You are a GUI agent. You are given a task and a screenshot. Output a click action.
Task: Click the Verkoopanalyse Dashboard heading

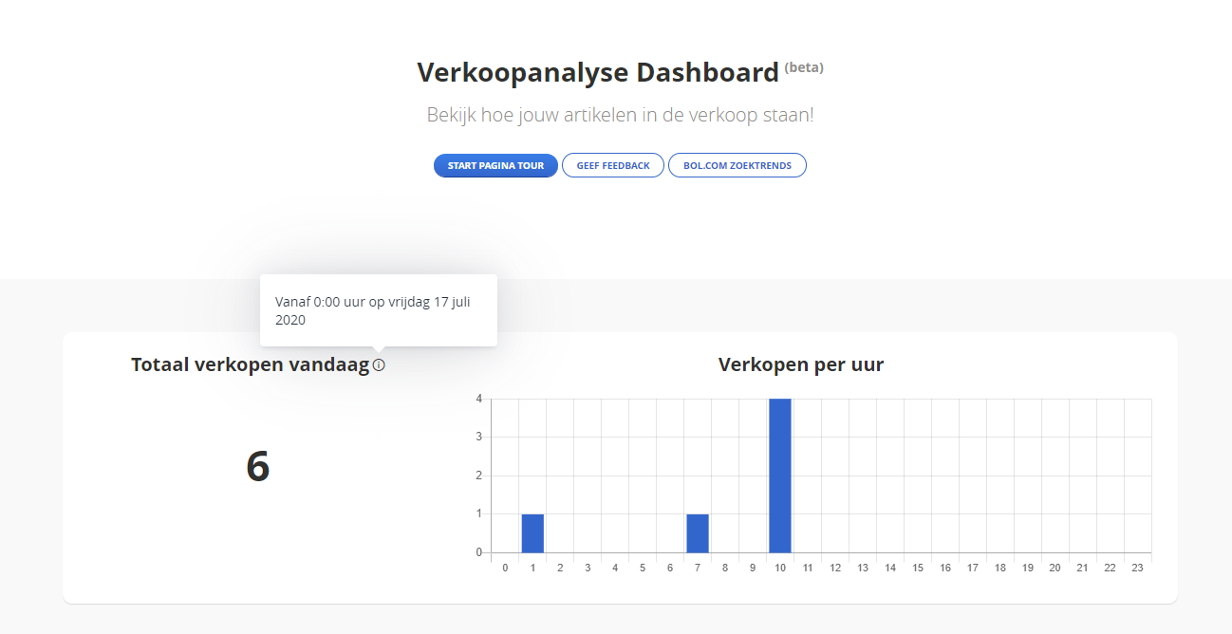[x=598, y=72]
